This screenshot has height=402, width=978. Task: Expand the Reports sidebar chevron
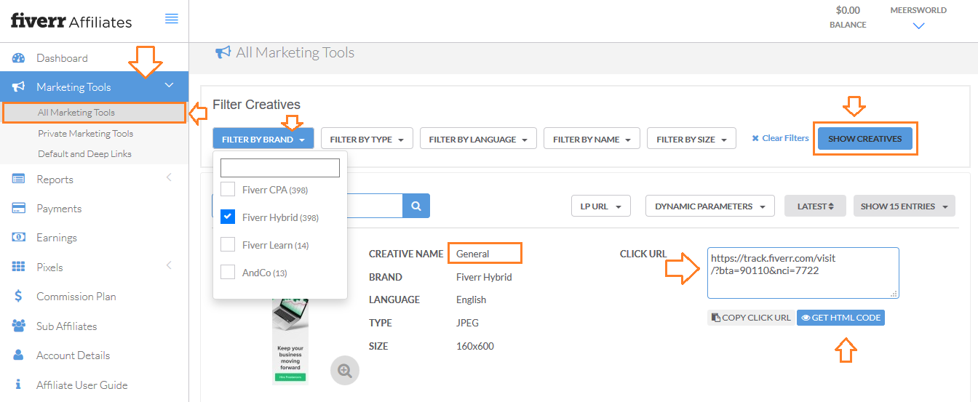click(x=169, y=178)
